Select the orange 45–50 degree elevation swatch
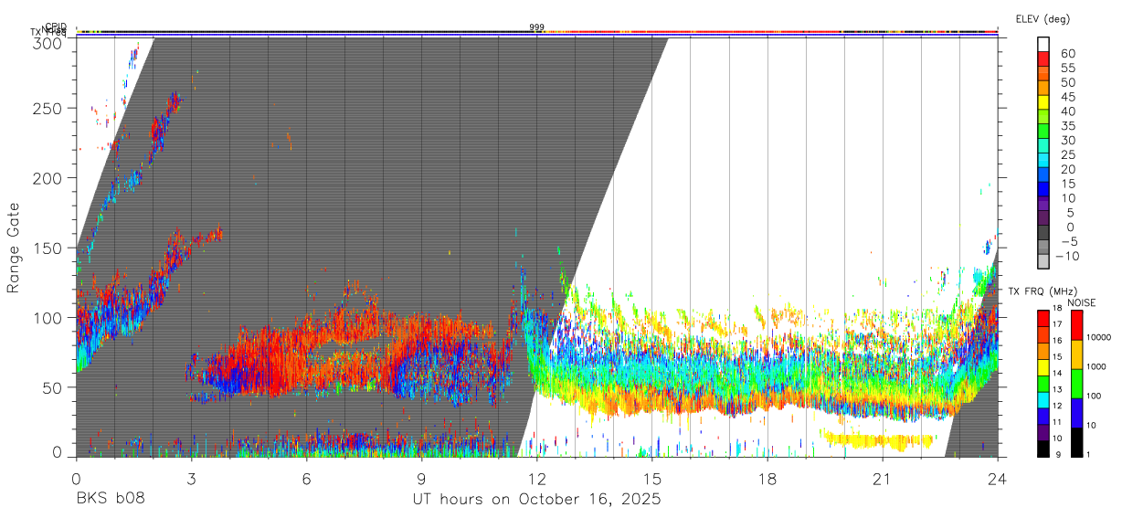Screen dimensions: 1122x518 1043,88
